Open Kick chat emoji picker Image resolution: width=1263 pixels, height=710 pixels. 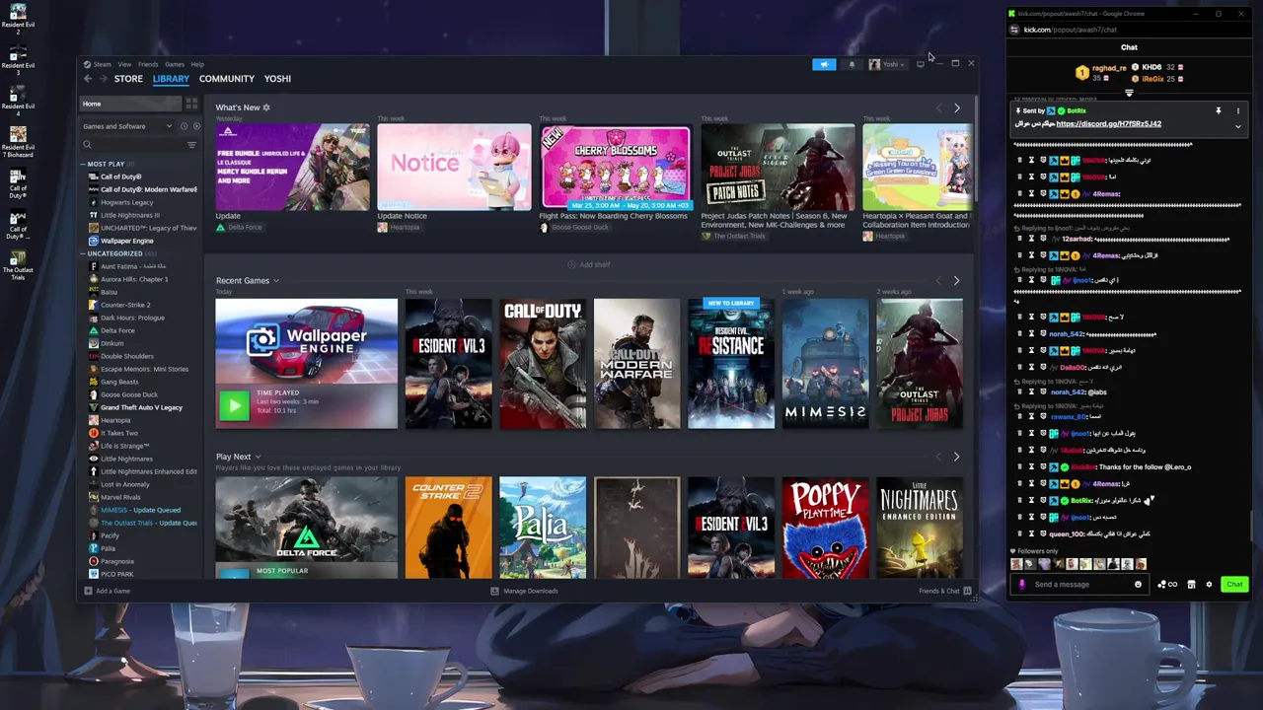pyautogui.click(x=1138, y=584)
